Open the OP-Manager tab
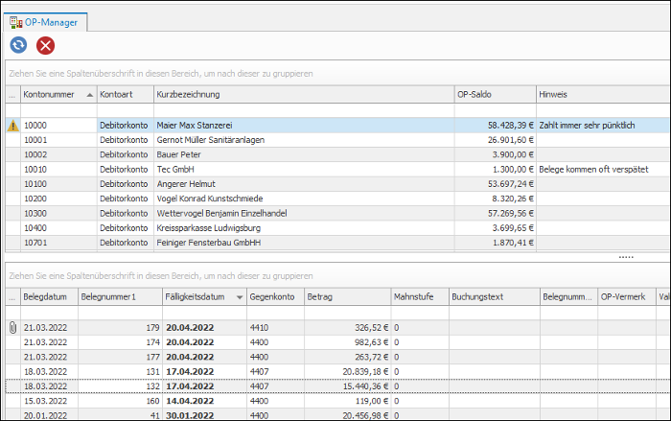This screenshot has width=671, height=421. tap(45, 22)
